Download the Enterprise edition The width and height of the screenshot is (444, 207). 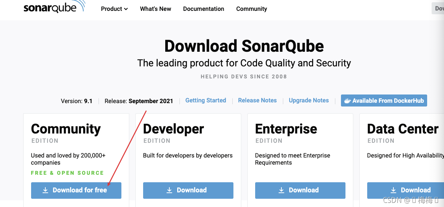[x=300, y=190]
